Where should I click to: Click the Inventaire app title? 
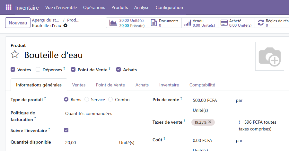[x=27, y=8]
